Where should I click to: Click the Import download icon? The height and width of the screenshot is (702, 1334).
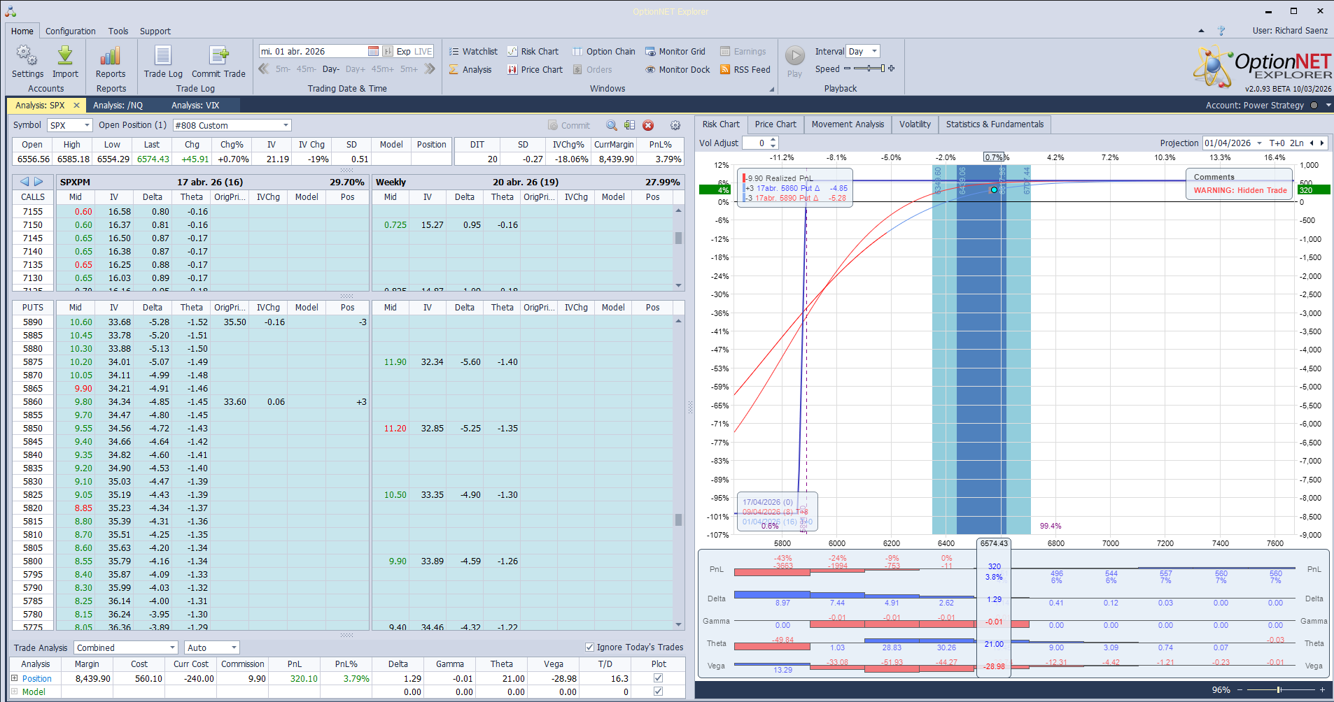click(65, 57)
